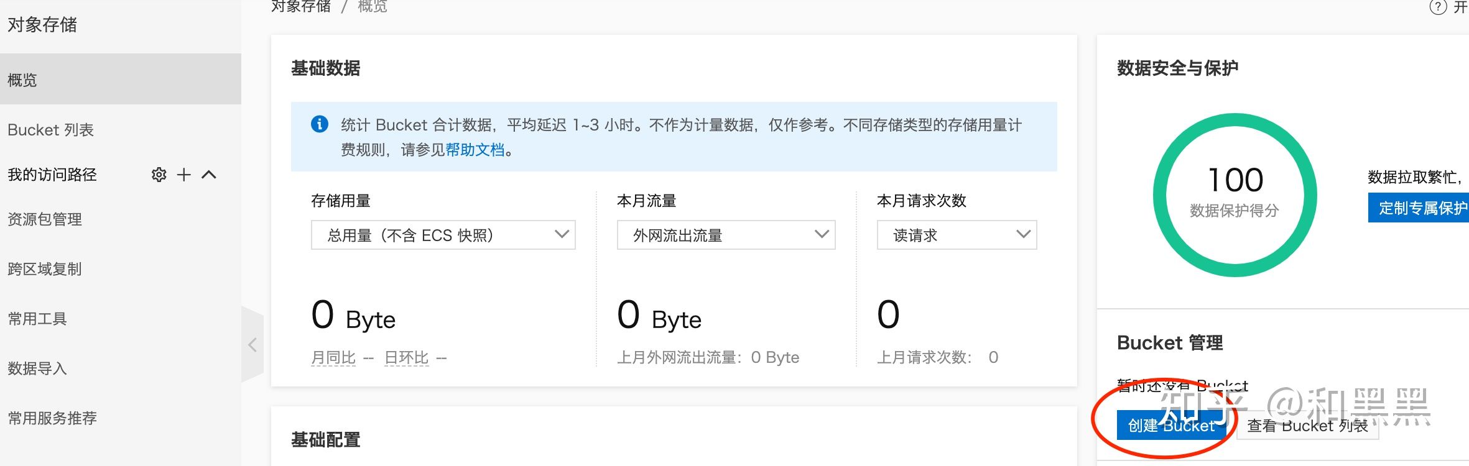Collapse the 我的访问路径 section with the chevron

209,175
